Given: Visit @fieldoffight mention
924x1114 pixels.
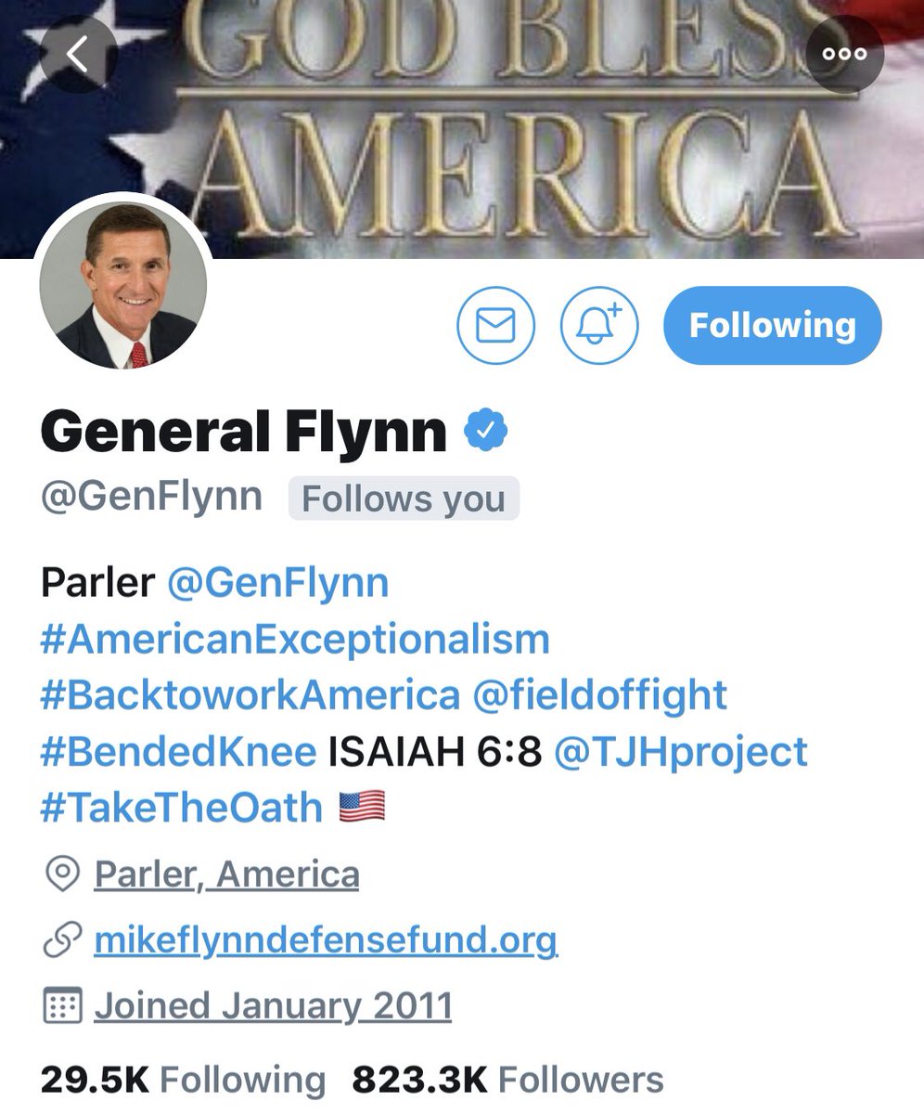Looking at the screenshot, I should pyautogui.click(x=600, y=695).
